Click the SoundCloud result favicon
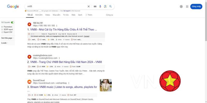Image resolution: width=207 pixels, height=103 pixels. click(29, 82)
